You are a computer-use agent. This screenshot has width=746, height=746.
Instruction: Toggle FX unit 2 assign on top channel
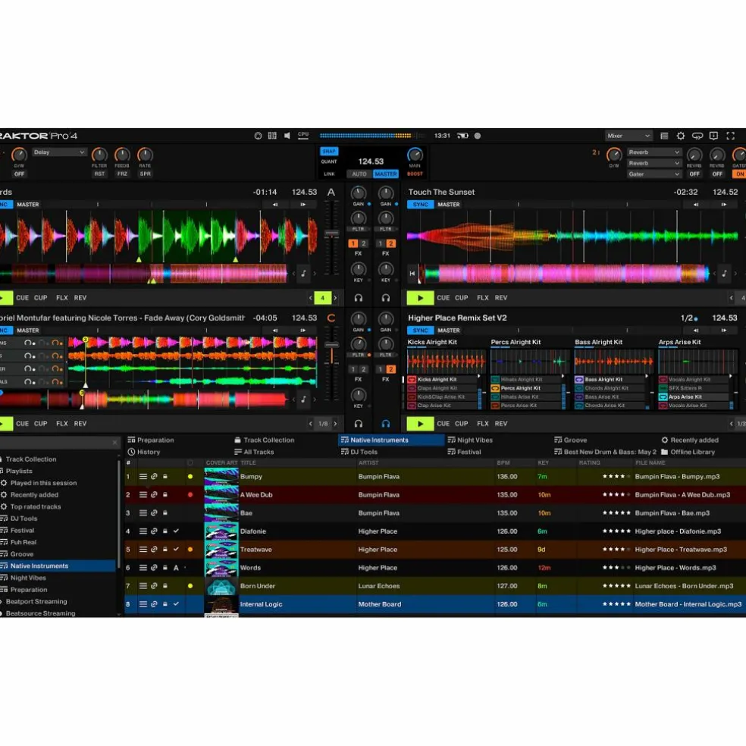point(390,243)
